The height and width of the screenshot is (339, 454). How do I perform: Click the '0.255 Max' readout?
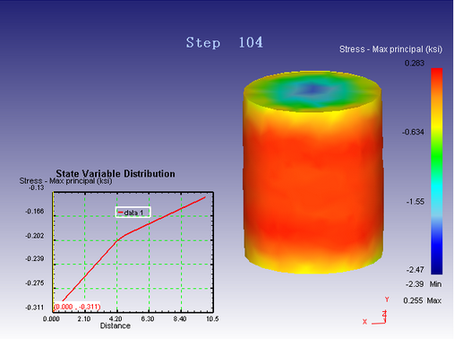[x=422, y=300]
